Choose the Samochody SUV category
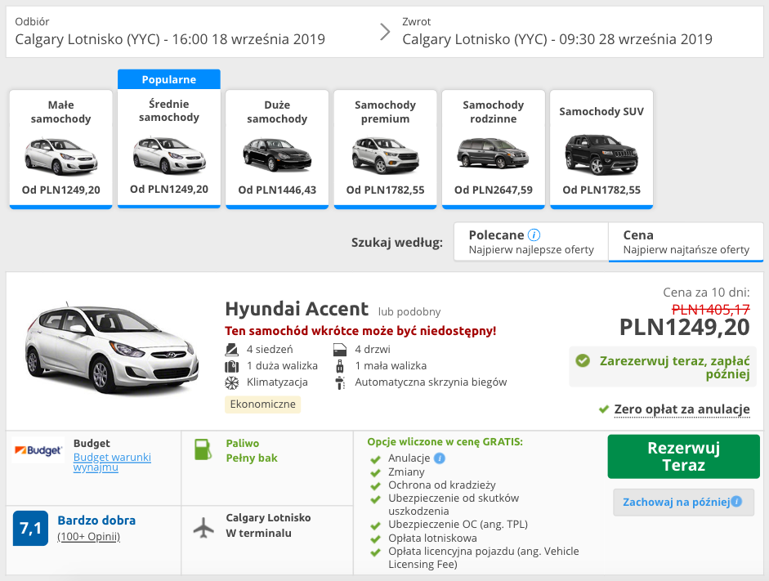The width and height of the screenshot is (769, 581). click(601, 150)
